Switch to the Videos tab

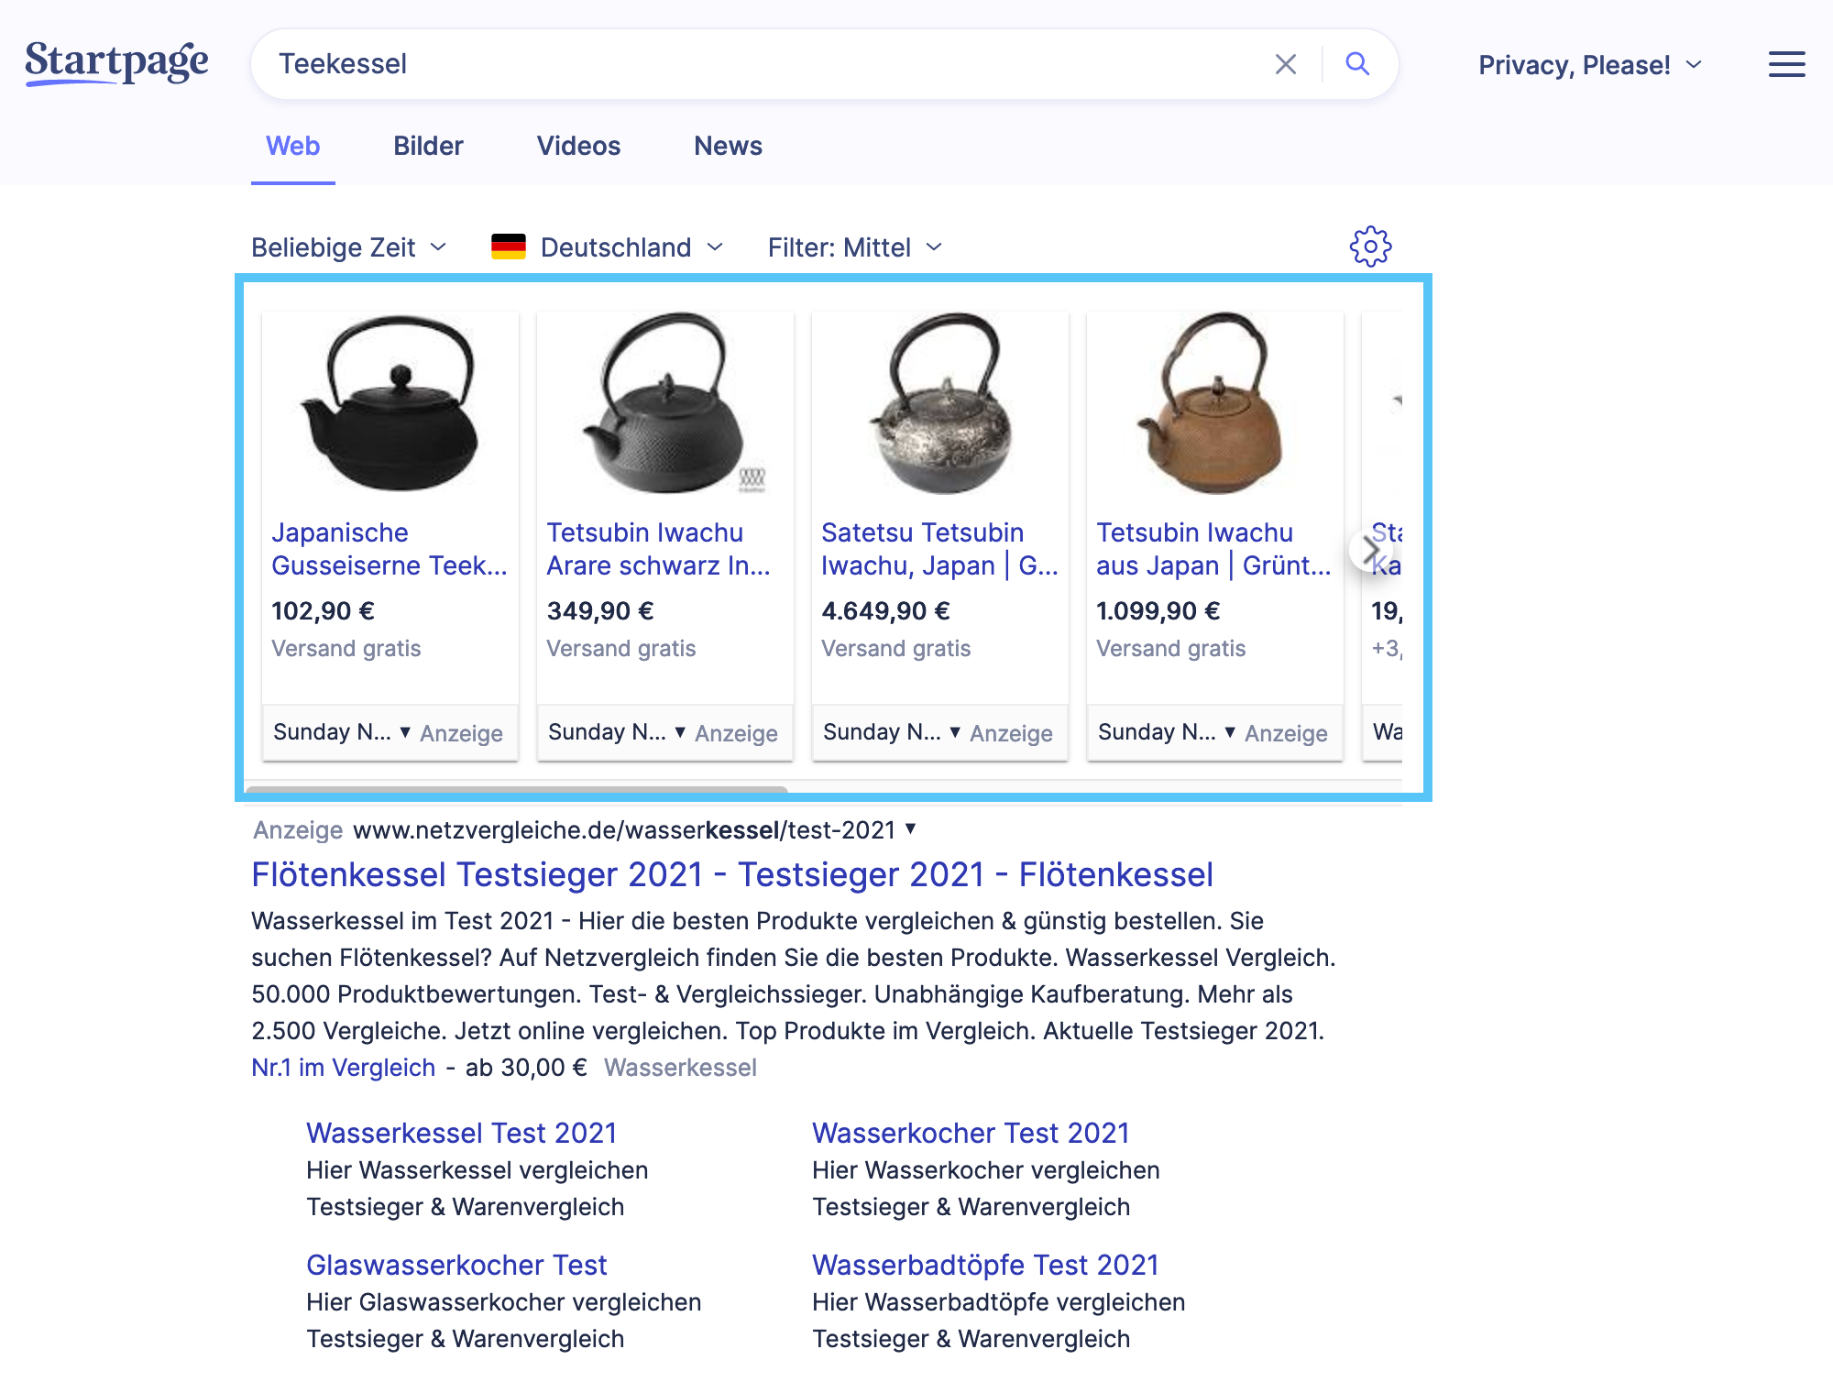tap(578, 146)
